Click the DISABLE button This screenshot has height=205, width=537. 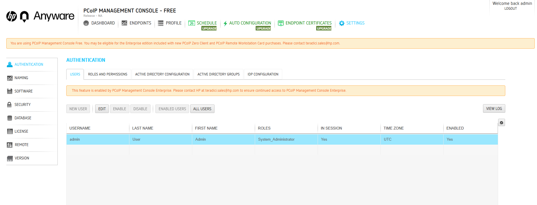140,109
